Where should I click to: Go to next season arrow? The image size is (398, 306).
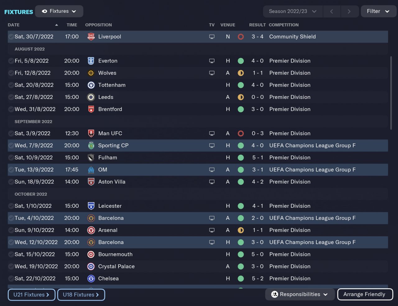pyautogui.click(x=349, y=12)
